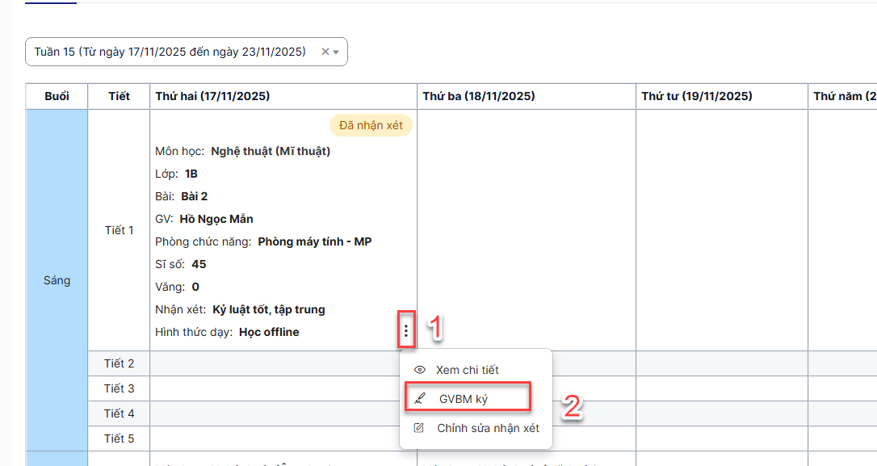Click the pen icon next to GVBM ký
877x466 pixels.
point(419,399)
